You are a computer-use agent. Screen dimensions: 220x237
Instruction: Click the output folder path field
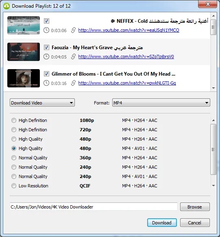tap(94, 207)
